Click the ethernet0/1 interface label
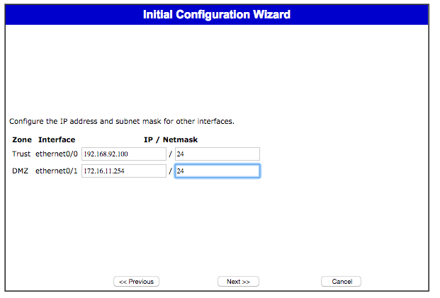Viewport: 440px width, 298px height. point(57,171)
